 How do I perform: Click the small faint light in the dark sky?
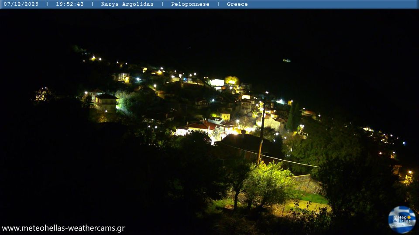click(x=286, y=60)
